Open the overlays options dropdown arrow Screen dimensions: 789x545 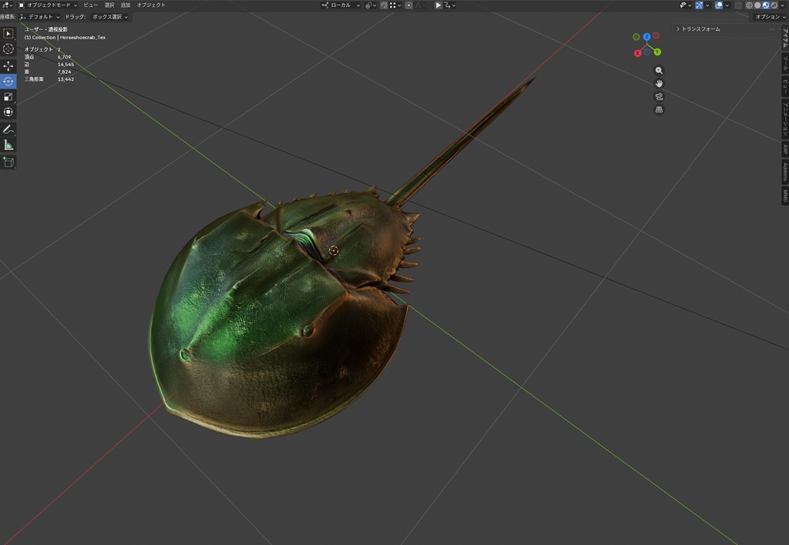pos(727,5)
